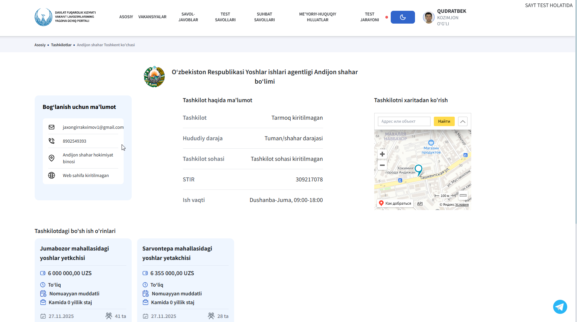
Task: Click the shop icon on the map
Action: tap(431, 142)
